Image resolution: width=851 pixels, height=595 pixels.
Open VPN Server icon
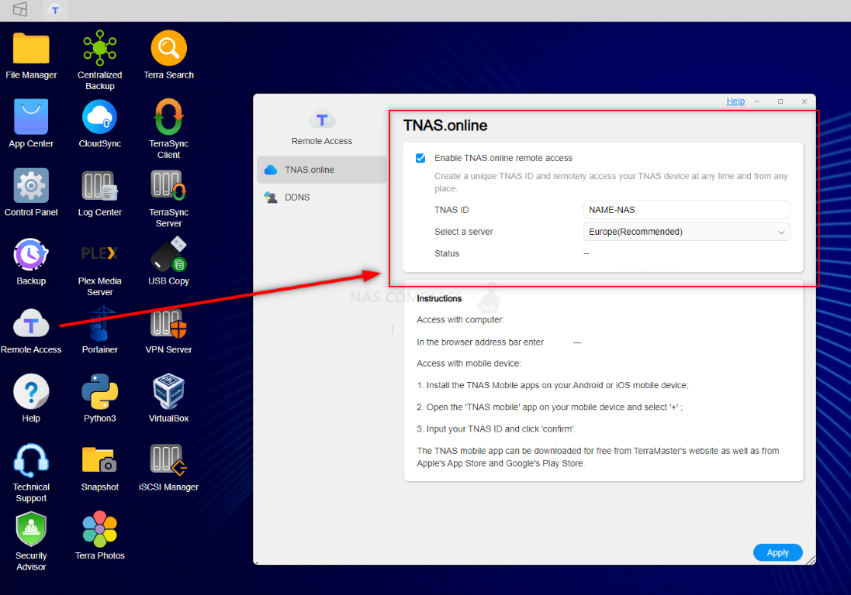coord(169,323)
